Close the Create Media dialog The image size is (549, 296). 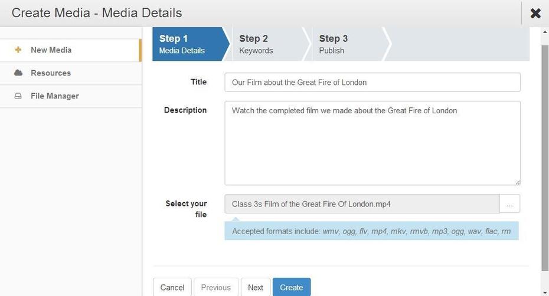point(535,14)
